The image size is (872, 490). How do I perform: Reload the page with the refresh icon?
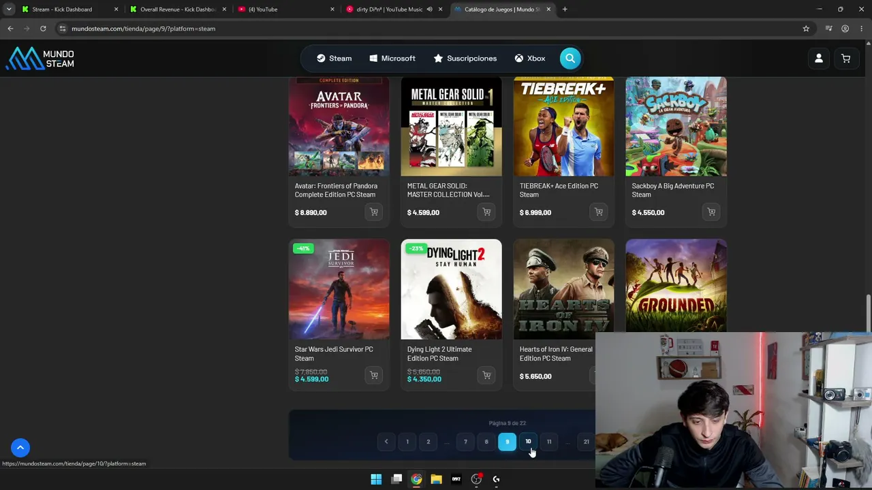click(x=43, y=29)
